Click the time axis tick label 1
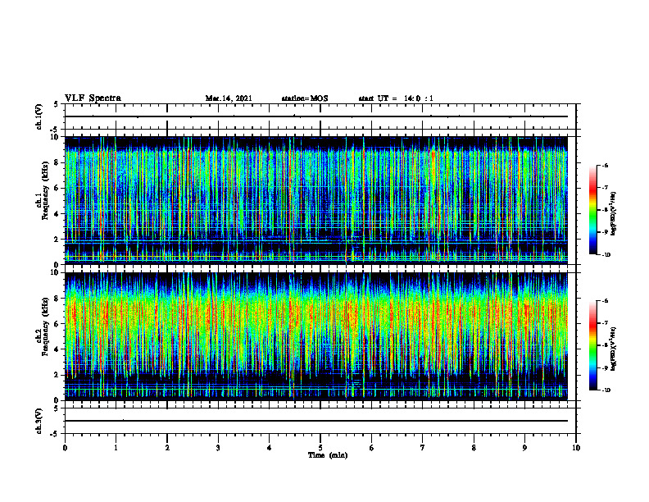 coord(116,448)
